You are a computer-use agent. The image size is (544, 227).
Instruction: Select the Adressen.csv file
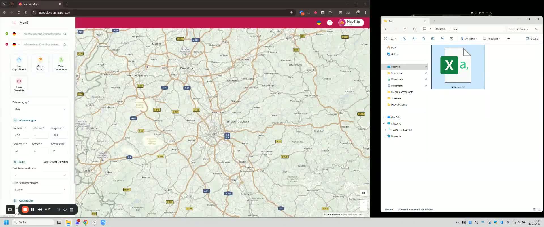click(x=458, y=67)
